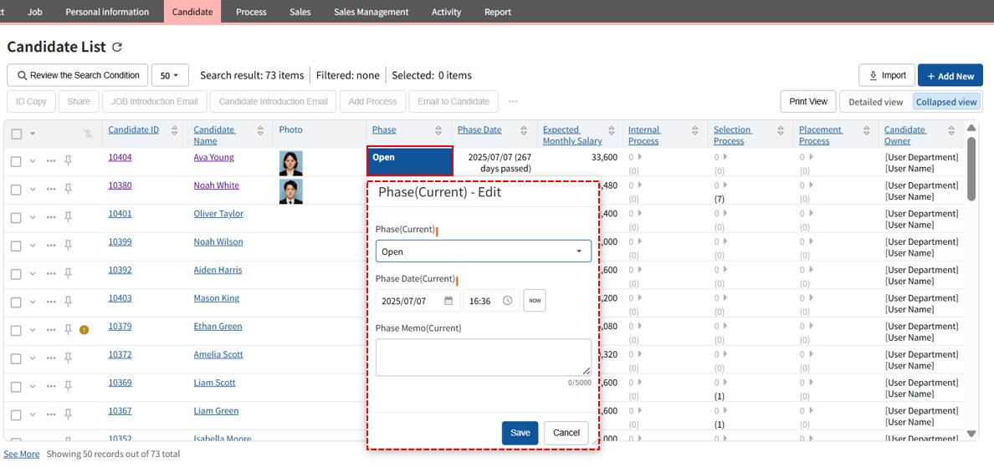The height and width of the screenshot is (467, 994).
Task: Tick the select-all checkbox in header
Action: [17, 134]
